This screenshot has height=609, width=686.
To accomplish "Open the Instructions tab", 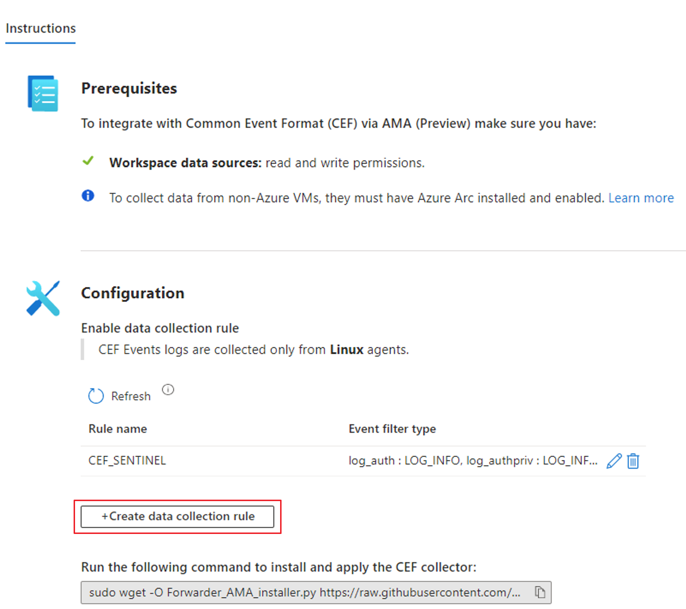I will (41, 28).
